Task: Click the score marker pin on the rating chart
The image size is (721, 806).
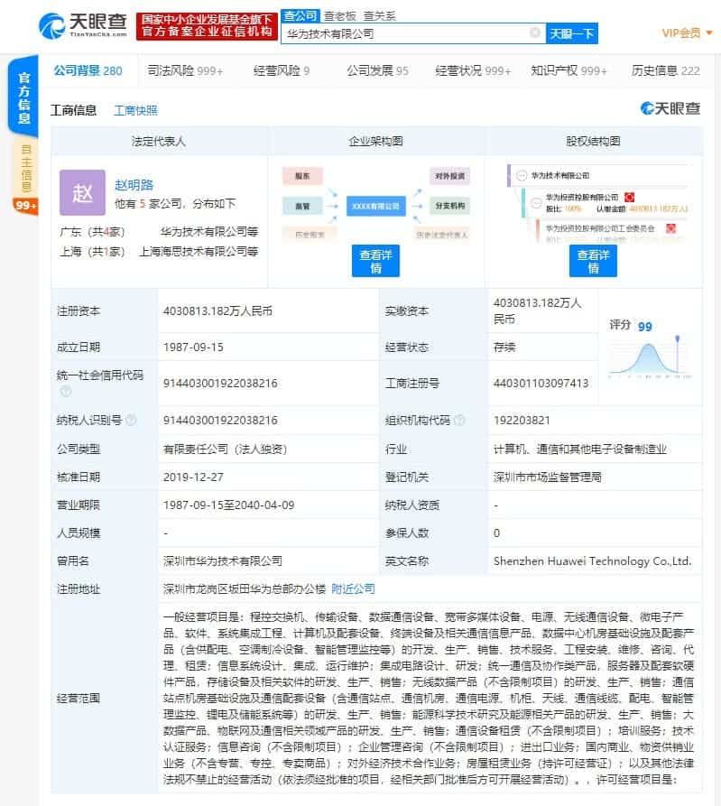Action: point(678,338)
